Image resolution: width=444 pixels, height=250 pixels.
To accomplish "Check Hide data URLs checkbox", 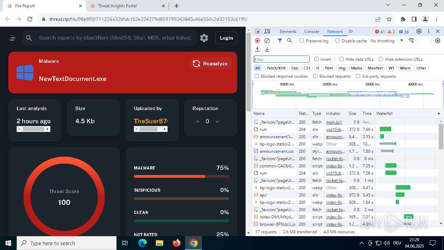I will (x=341, y=59).
